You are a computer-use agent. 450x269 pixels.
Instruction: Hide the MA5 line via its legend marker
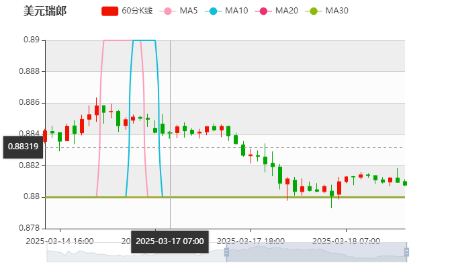pos(168,11)
